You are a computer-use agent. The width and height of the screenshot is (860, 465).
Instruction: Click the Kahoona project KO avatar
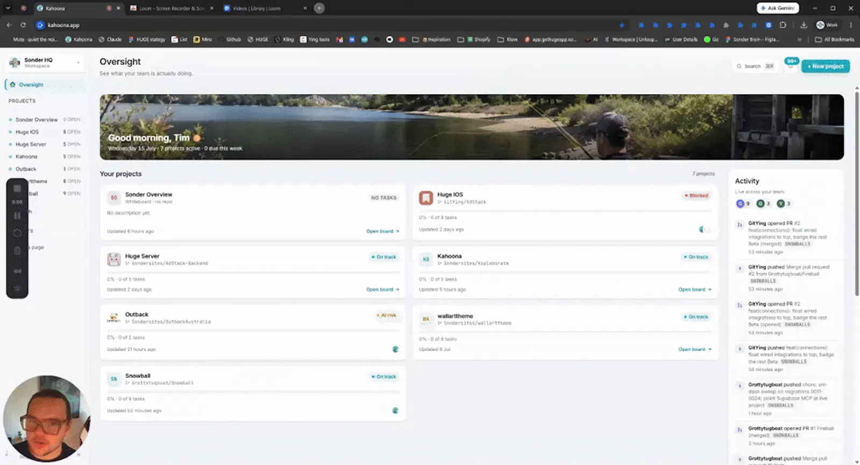[426, 259]
